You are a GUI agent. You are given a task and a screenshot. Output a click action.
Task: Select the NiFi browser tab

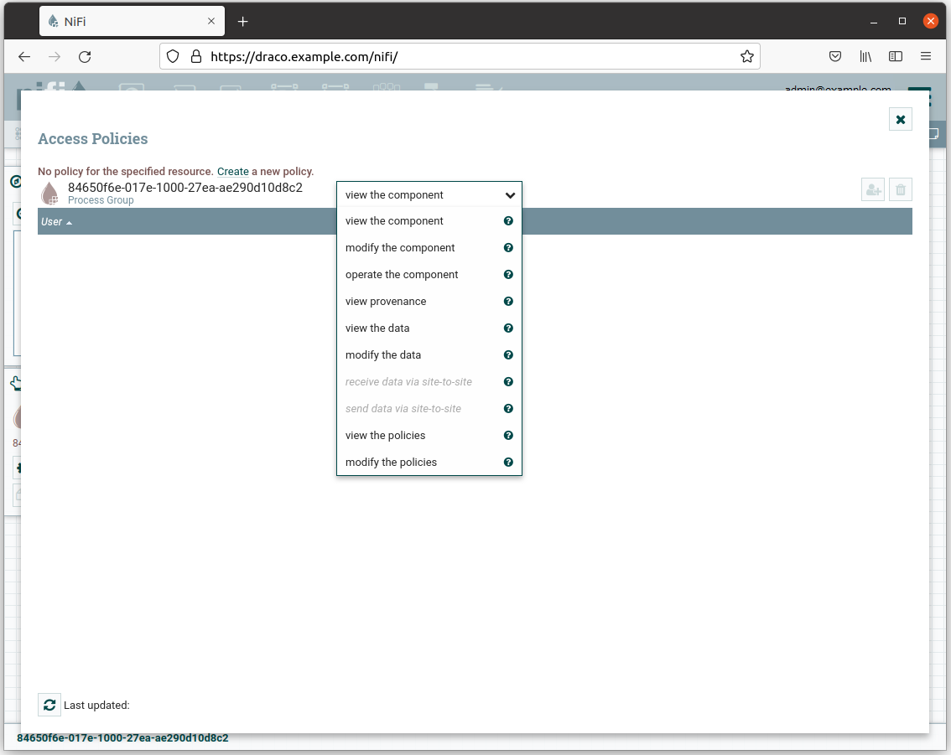133,21
